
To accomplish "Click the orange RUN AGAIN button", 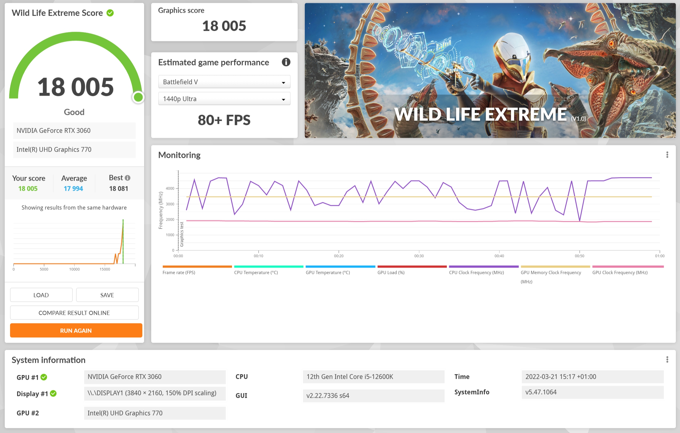I will coord(76,331).
